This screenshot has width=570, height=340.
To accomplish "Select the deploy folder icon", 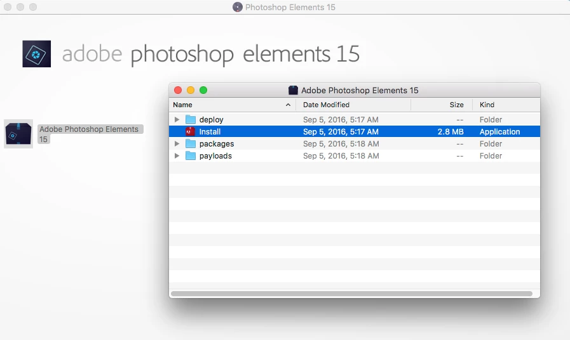I will click(x=191, y=119).
